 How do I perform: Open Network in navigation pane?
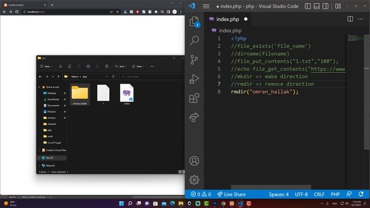coord(50,166)
